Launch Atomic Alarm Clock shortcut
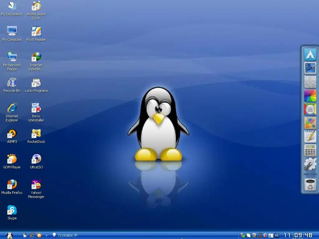 click(x=36, y=10)
